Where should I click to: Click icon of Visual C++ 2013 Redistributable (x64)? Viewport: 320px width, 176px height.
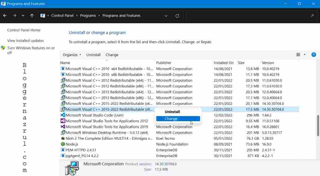click(x=63, y=92)
